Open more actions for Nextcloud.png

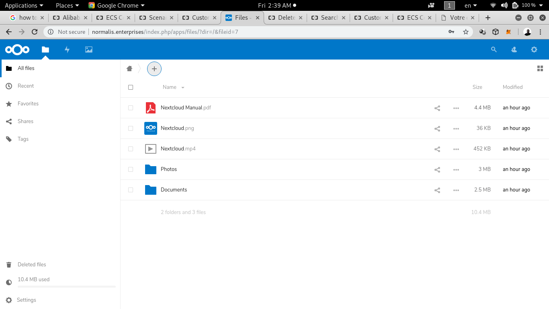pos(456,128)
